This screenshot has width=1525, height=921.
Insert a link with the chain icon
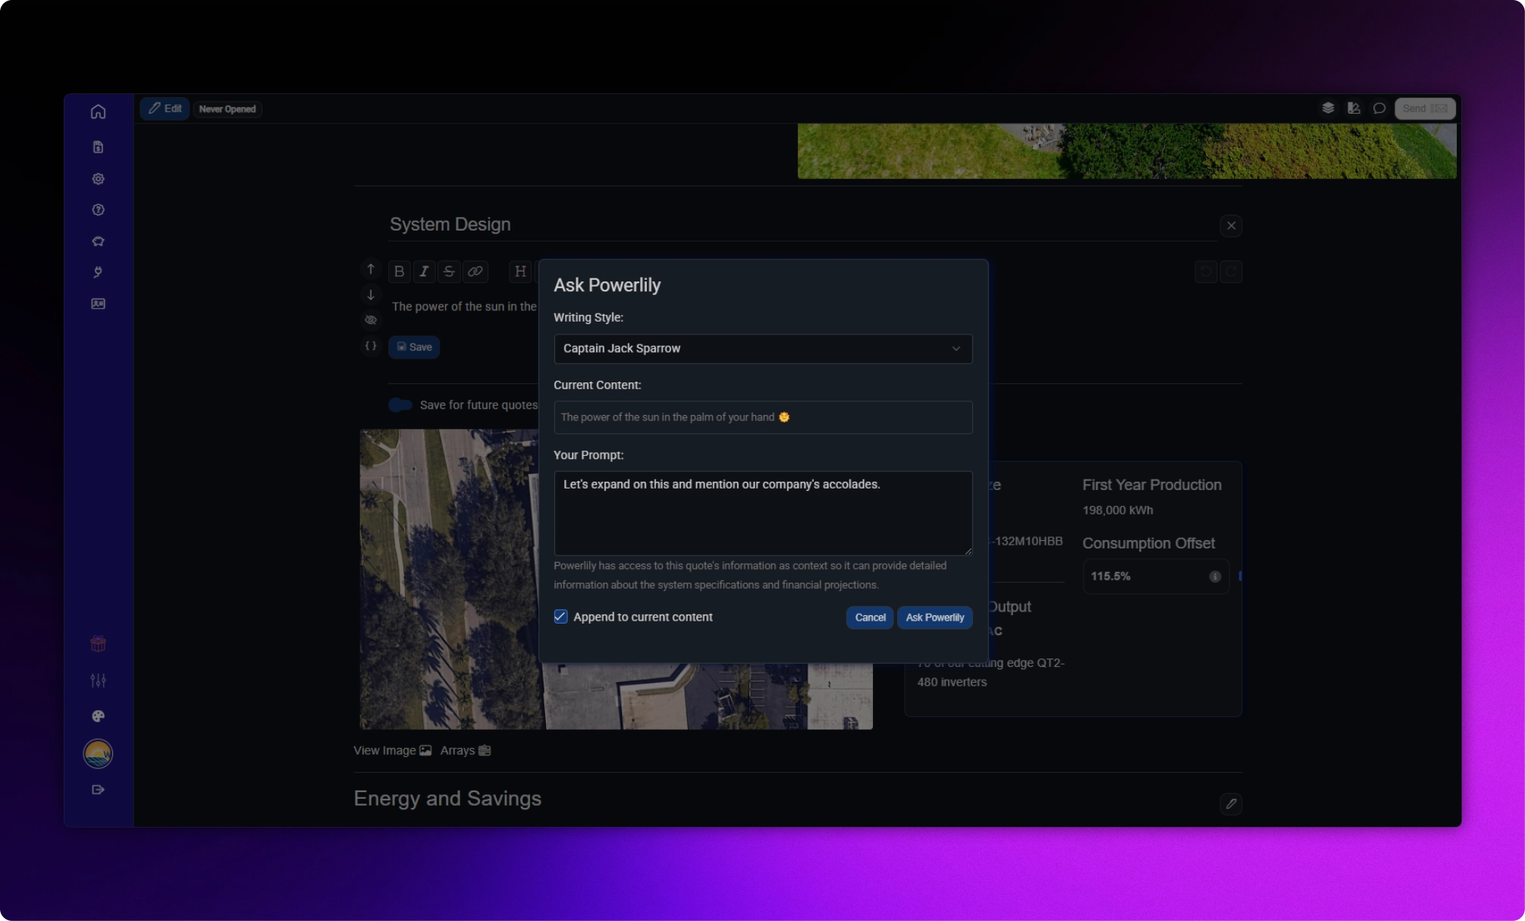475,272
